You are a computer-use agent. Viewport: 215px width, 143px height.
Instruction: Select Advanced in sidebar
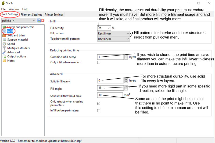point(13,52)
